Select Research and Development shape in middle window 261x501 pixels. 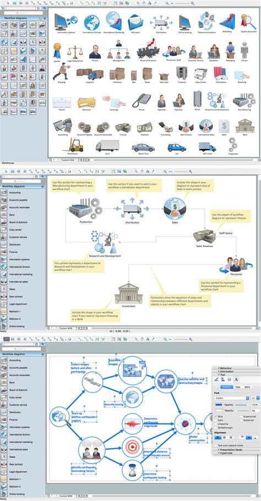click(105, 242)
